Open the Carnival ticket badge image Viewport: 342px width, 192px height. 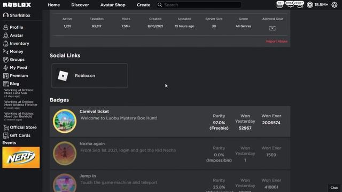tap(65, 121)
